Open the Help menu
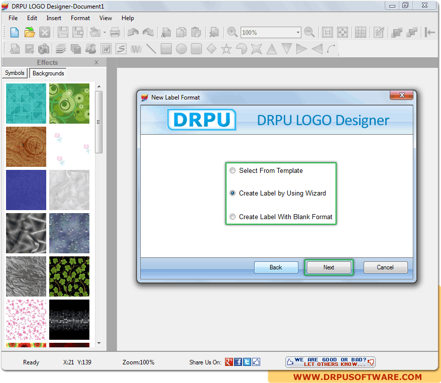The width and height of the screenshot is (441, 383). click(x=128, y=18)
